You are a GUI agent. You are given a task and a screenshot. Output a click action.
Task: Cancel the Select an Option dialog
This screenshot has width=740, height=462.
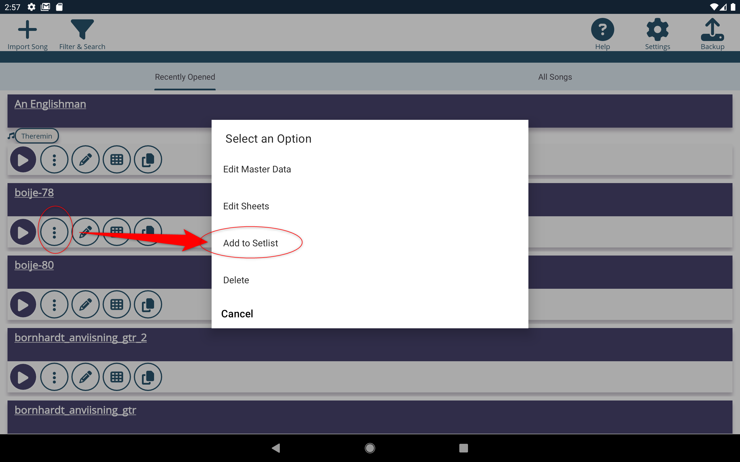[x=237, y=314]
